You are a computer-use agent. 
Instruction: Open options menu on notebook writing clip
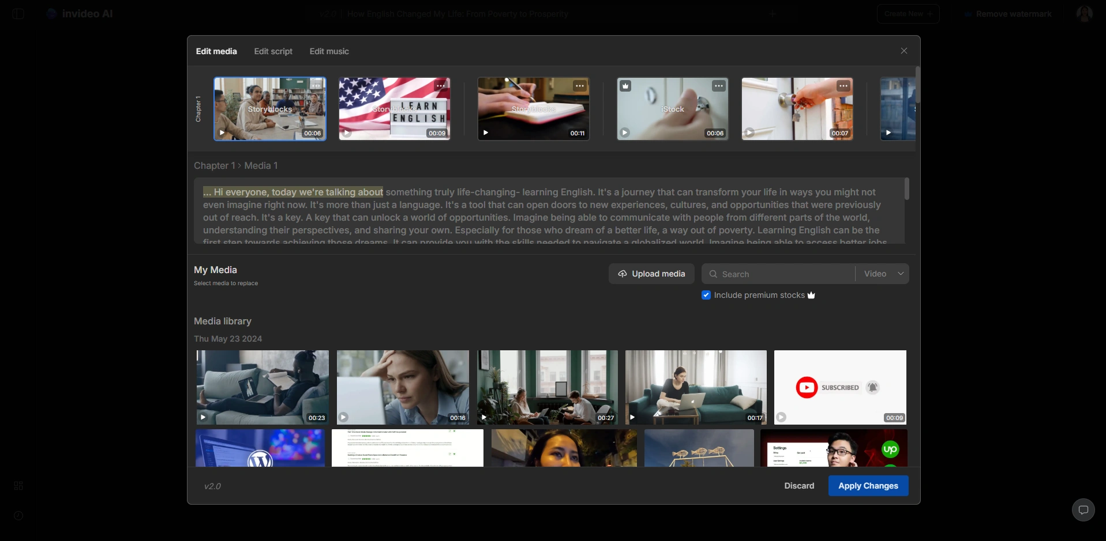click(x=580, y=86)
